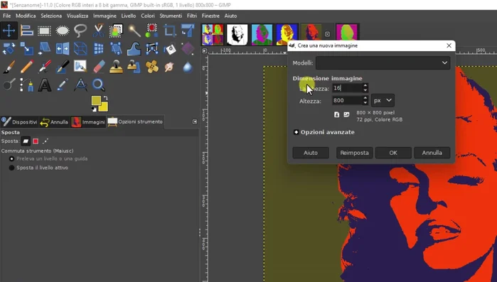Select the Rotate tool

pyautogui.click(x=9, y=49)
